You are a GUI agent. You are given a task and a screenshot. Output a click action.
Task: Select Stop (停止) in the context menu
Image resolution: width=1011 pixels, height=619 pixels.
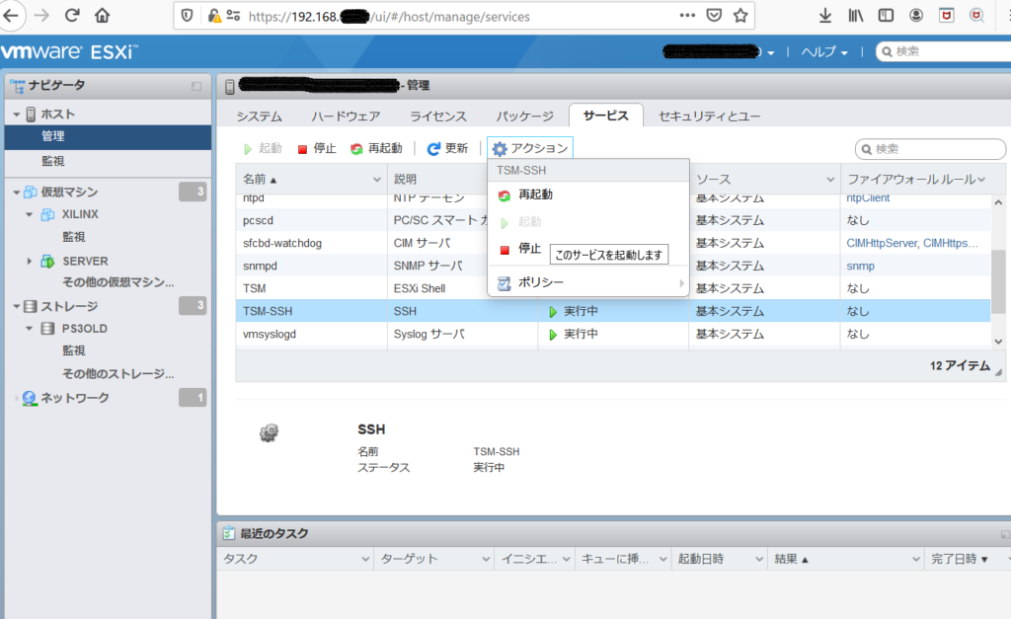(529, 249)
